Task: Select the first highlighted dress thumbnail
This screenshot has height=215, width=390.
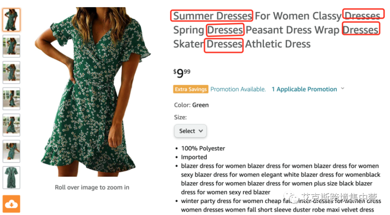Action: coord(12,20)
